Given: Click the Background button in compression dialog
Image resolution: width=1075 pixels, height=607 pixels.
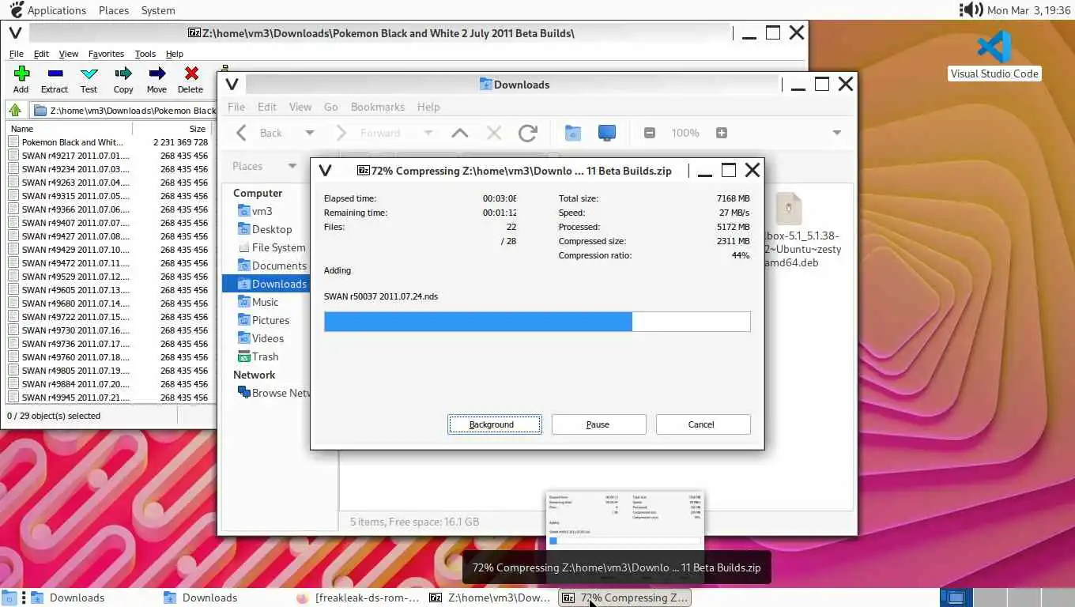Looking at the screenshot, I should pyautogui.click(x=494, y=424).
